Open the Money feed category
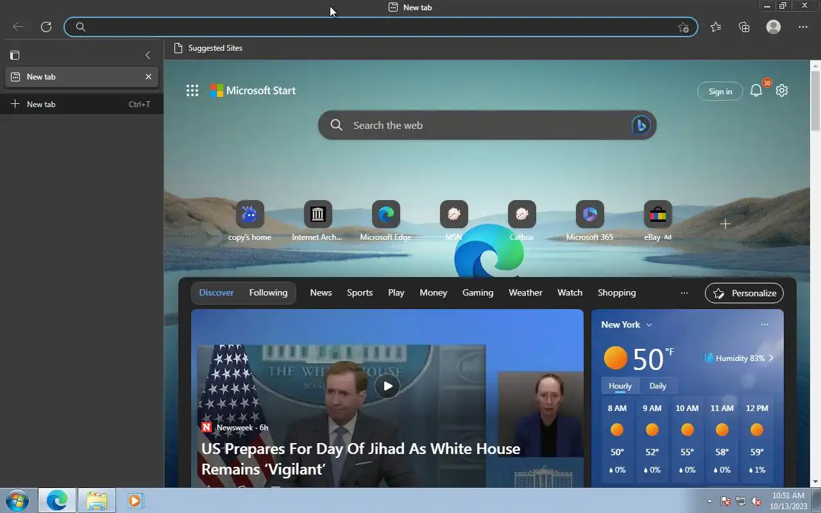Screen dimensions: 821x513 pyautogui.click(x=434, y=292)
